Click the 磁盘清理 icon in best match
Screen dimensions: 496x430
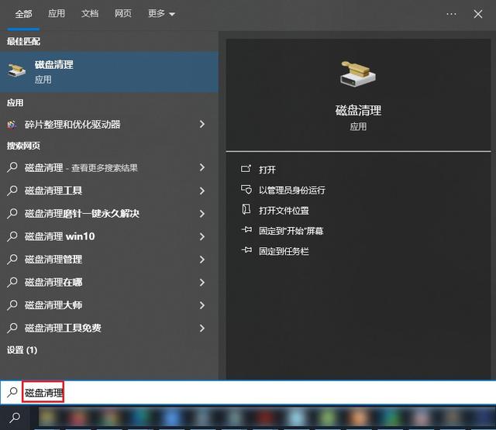pyautogui.click(x=17, y=71)
